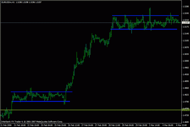
Task: Click the 26 Feb 12:00 time label
Action: point(74,125)
